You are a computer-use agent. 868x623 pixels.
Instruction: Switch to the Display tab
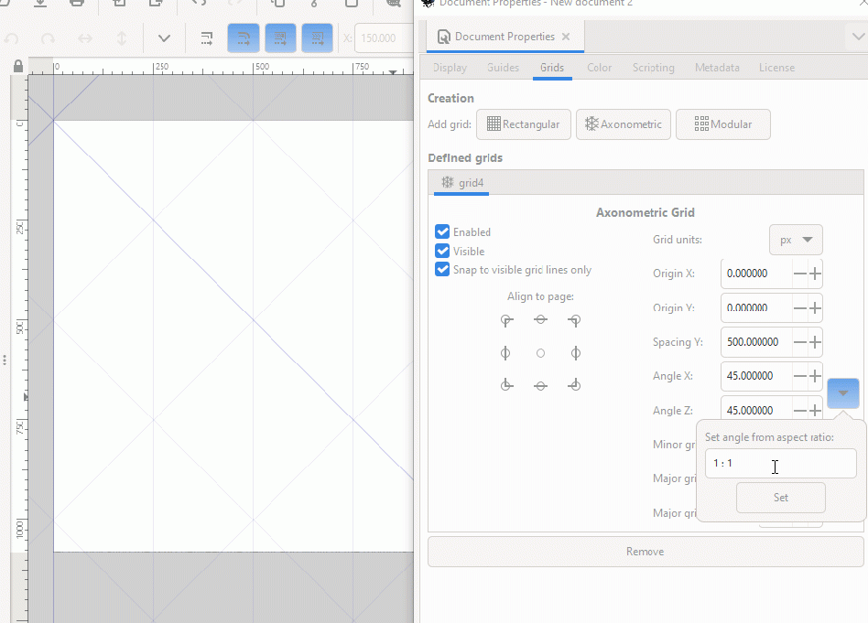pyautogui.click(x=450, y=68)
